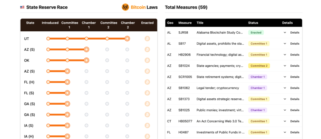Expand details chevron for SB1025
The height and width of the screenshot is (139, 321).
pyautogui.click(x=285, y=110)
